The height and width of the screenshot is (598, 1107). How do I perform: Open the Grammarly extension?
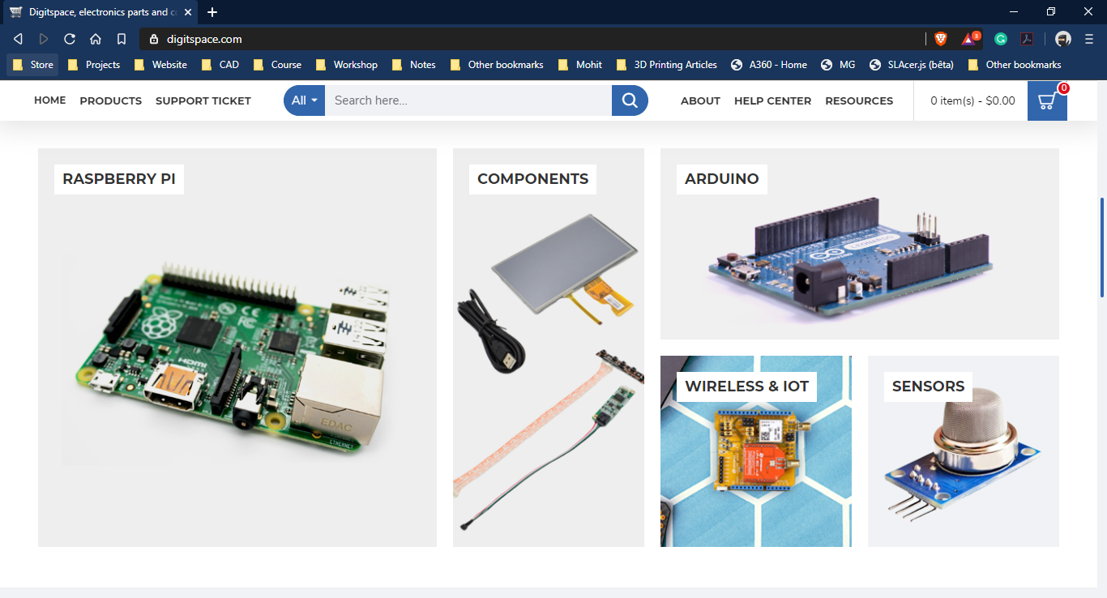[x=1001, y=39]
